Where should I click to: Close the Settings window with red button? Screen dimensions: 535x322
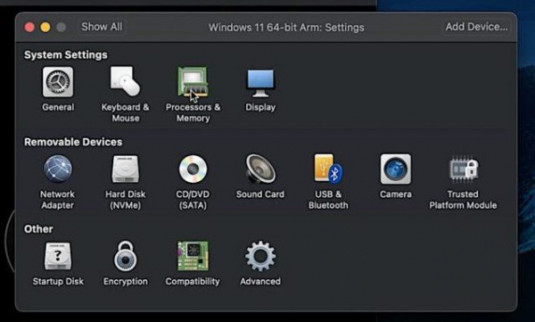[29, 27]
